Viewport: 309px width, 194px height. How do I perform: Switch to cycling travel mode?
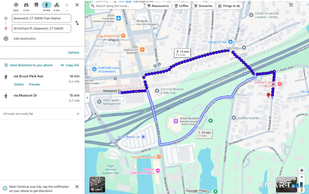57,5
